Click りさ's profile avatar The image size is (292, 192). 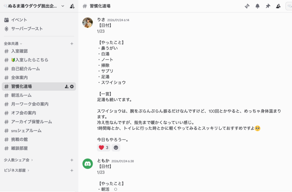(x=88, y=23)
